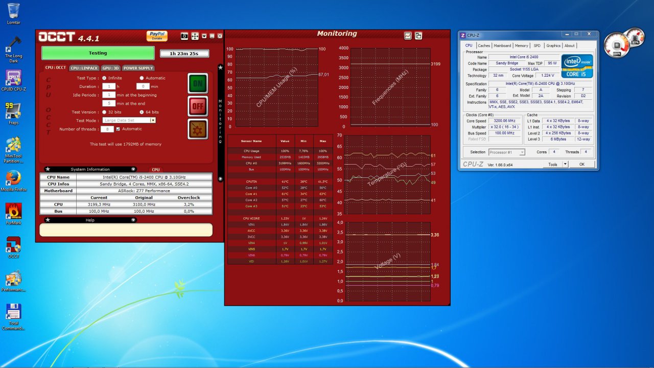Open OCCT options with the orange gear button
This screenshot has height=368, width=654.
click(x=197, y=129)
